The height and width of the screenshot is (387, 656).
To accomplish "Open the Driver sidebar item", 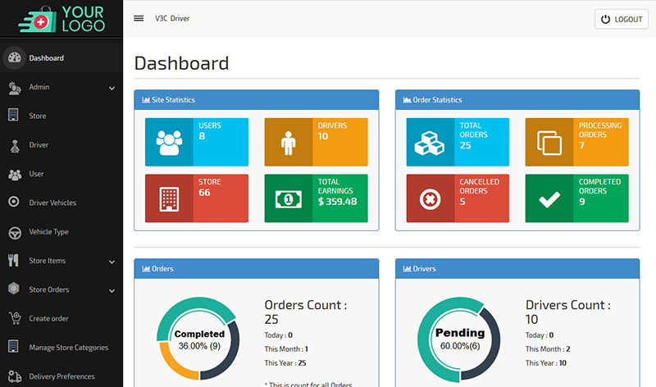I will click(x=61, y=145).
